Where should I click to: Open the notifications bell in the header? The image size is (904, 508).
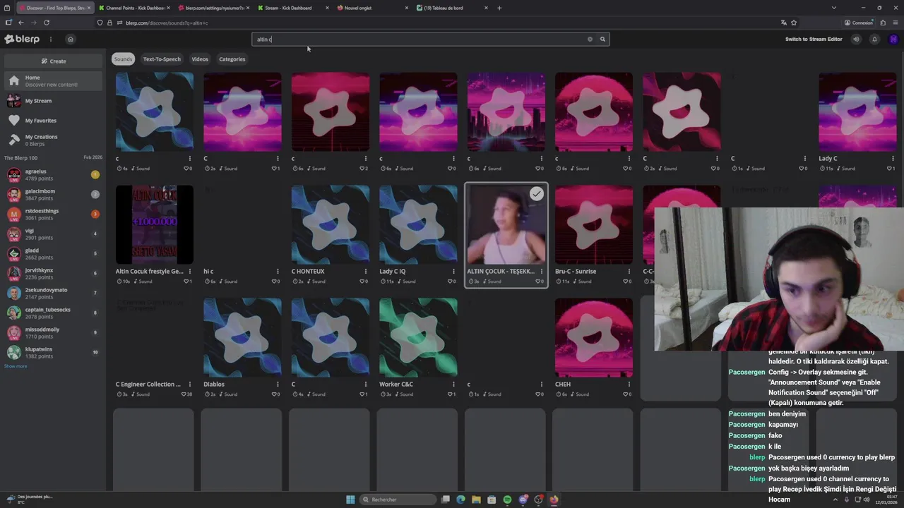pos(874,40)
